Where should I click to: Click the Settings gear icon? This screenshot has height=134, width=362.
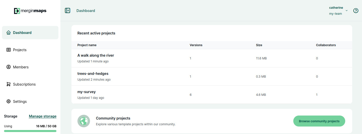pos(9,101)
